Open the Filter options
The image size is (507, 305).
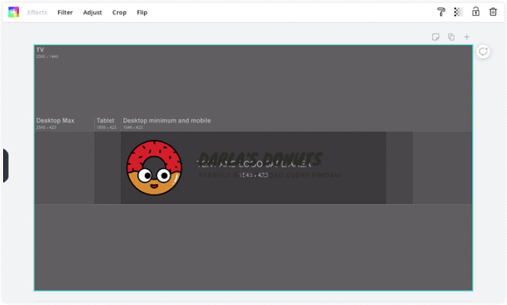(x=65, y=12)
